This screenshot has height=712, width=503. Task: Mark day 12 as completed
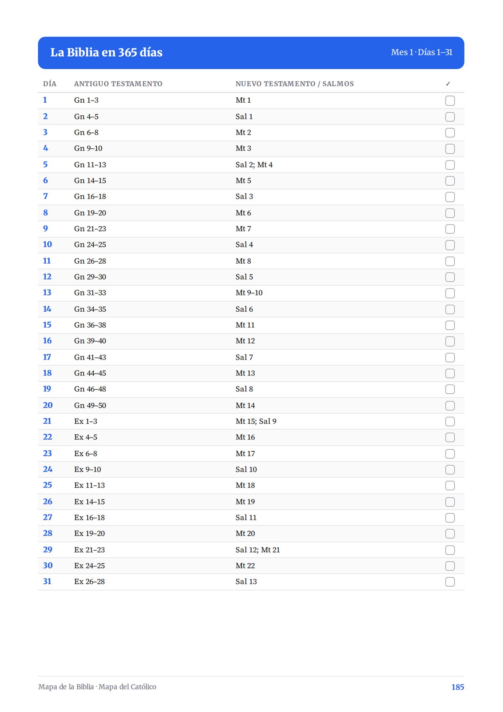tap(450, 277)
